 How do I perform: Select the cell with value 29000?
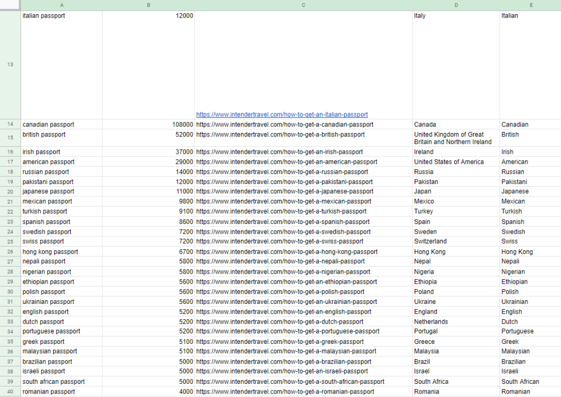(x=148, y=162)
